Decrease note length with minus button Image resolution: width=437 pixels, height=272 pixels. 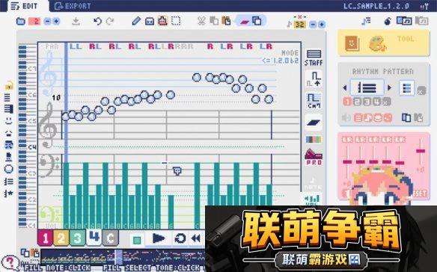tap(313, 25)
